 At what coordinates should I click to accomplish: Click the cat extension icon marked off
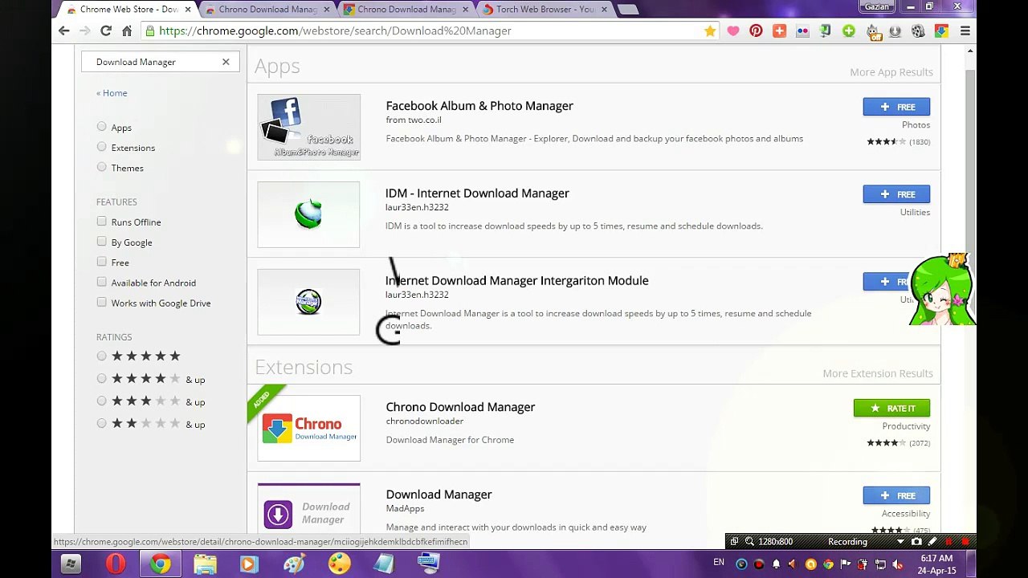[x=872, y=31]
